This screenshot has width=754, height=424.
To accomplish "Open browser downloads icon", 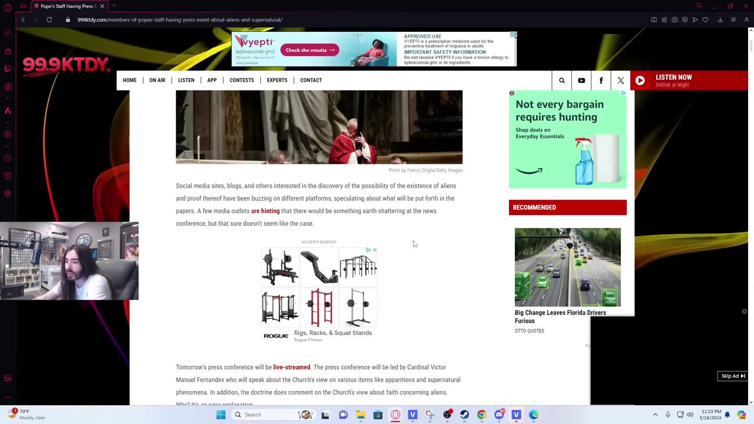I will (720, 19).
